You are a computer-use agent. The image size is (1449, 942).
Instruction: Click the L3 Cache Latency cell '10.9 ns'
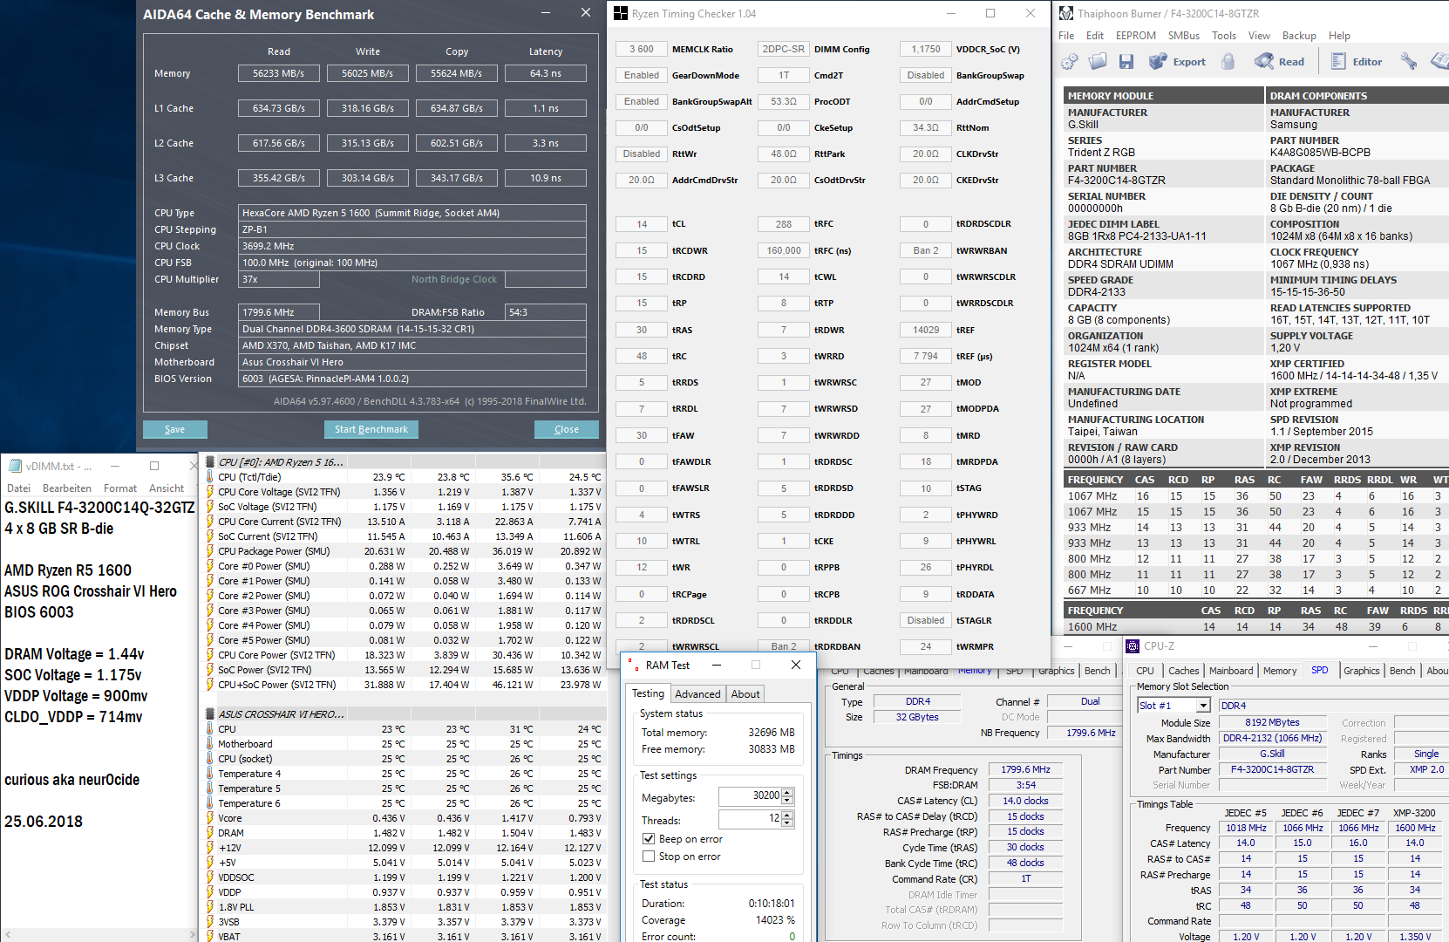tap(546, 178)
